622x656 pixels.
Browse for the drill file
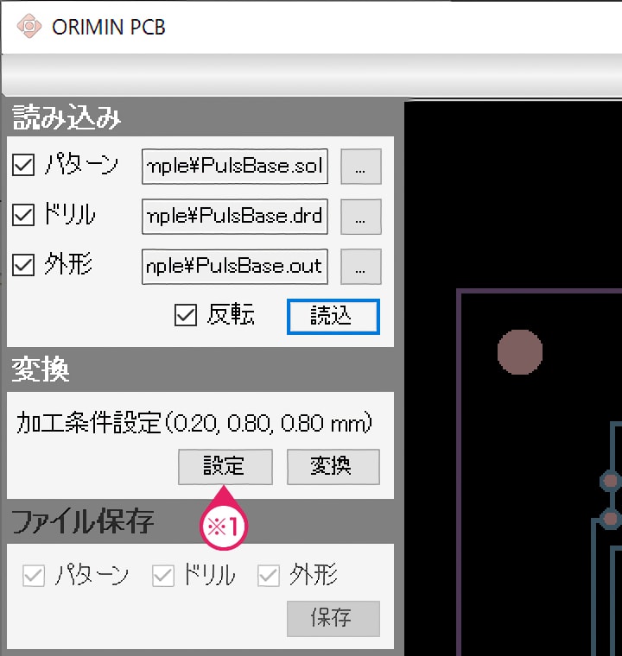click(360, 218)
